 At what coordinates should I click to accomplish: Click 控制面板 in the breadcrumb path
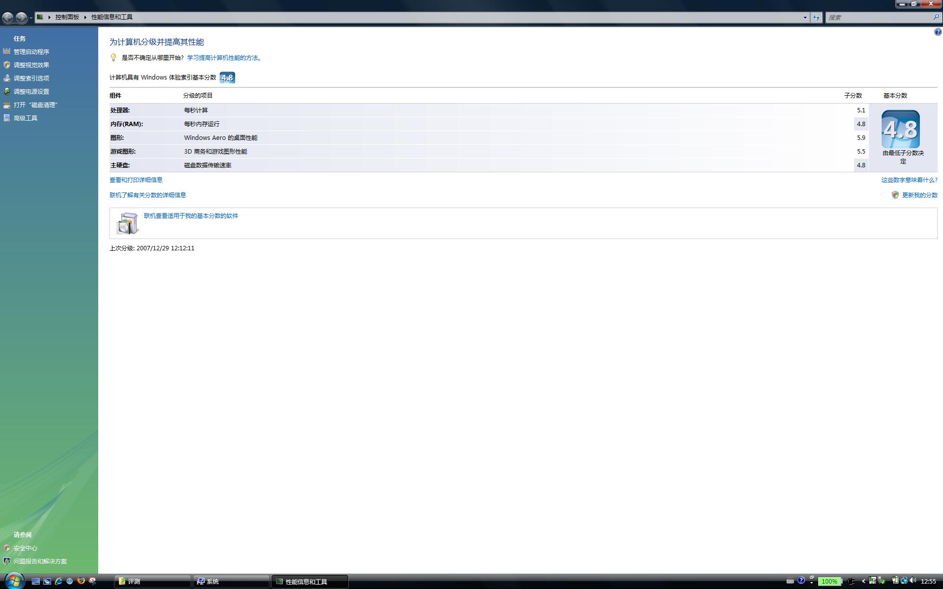67,17
